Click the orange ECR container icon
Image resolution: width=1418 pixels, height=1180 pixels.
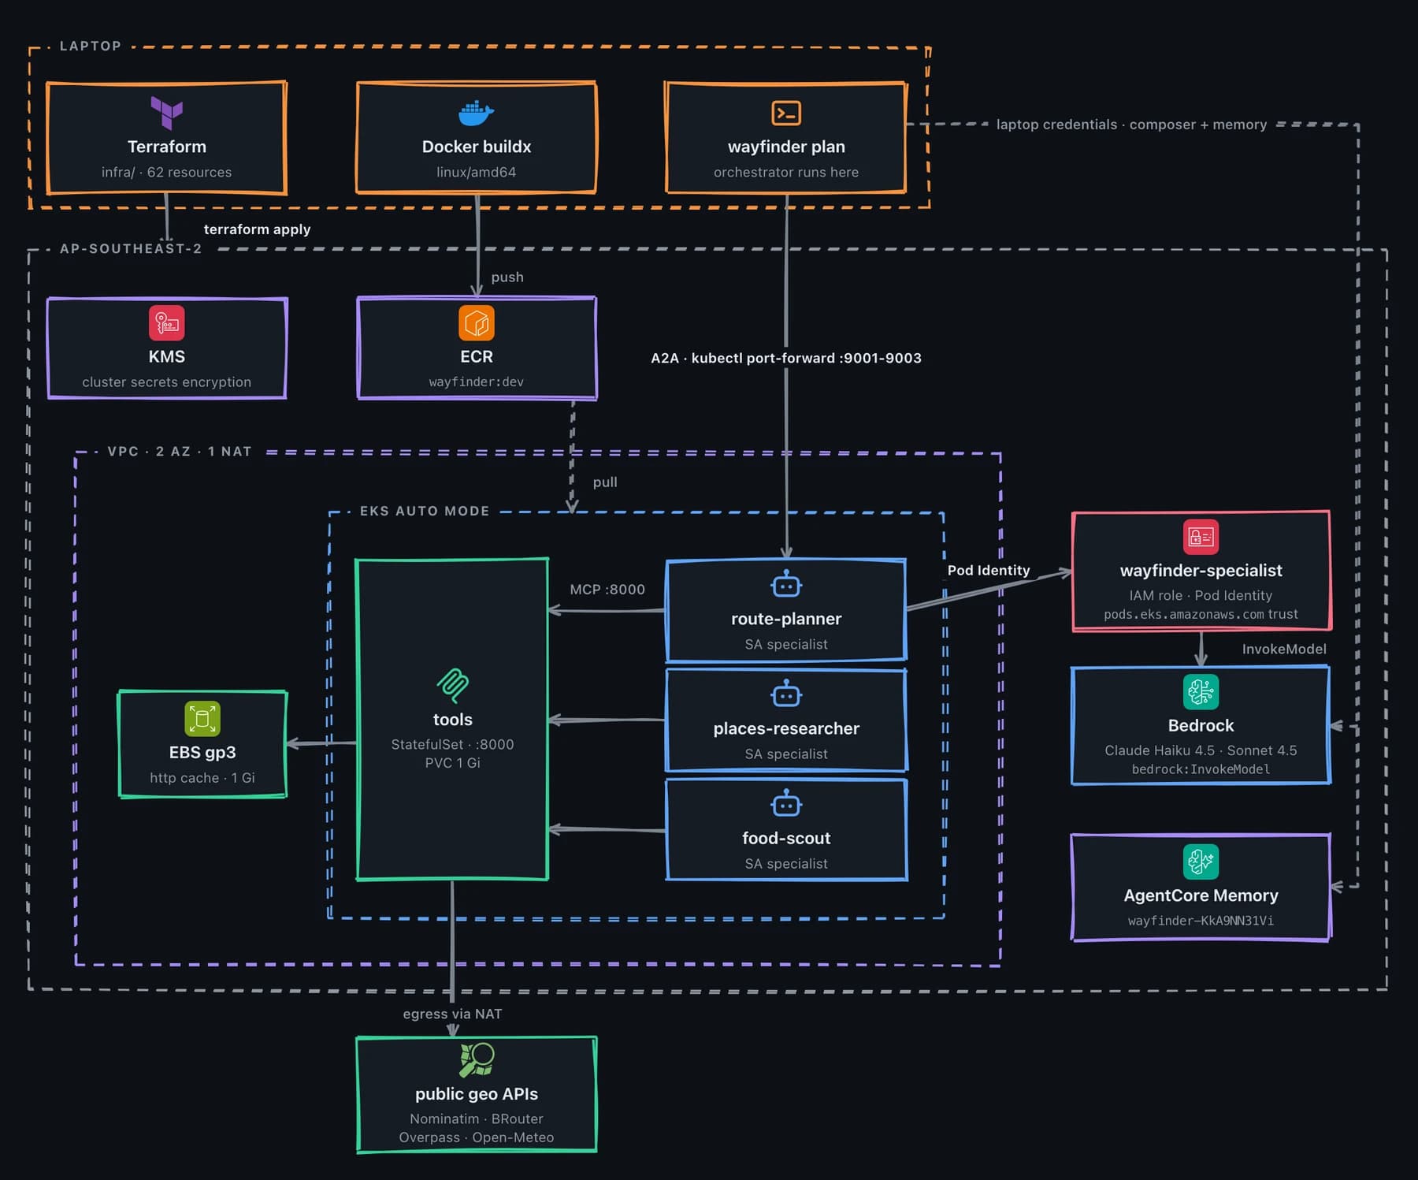[477, 323]
